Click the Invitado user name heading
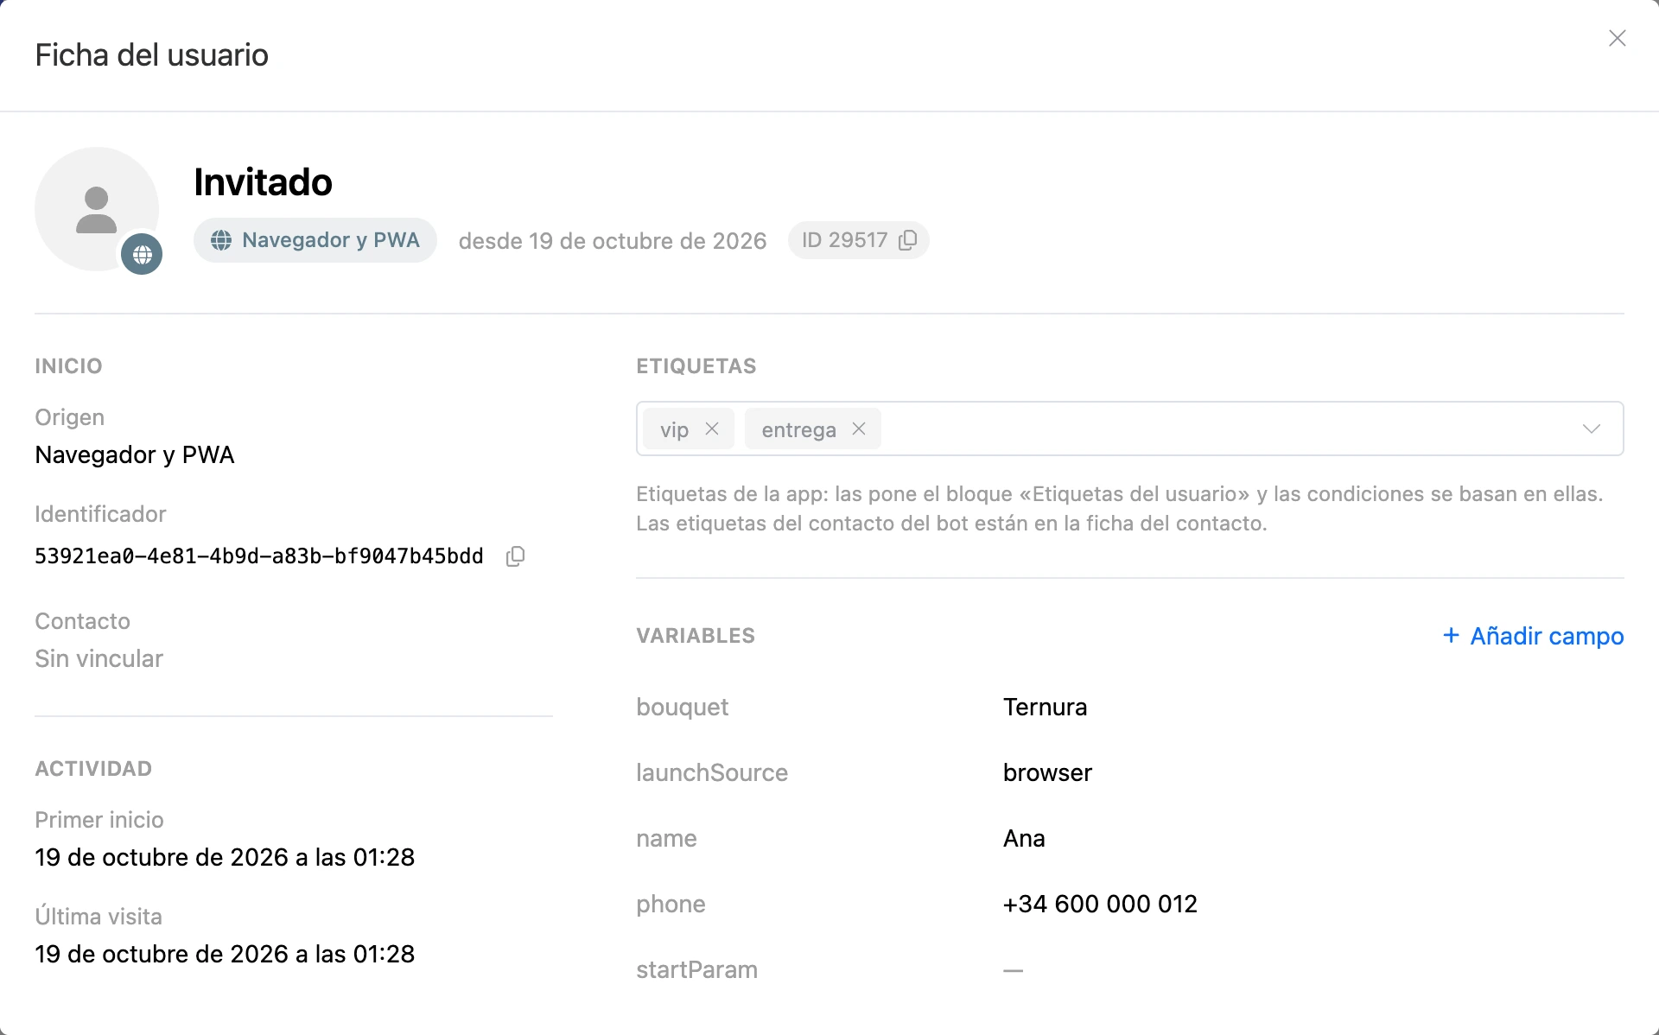 click(263, 182)
